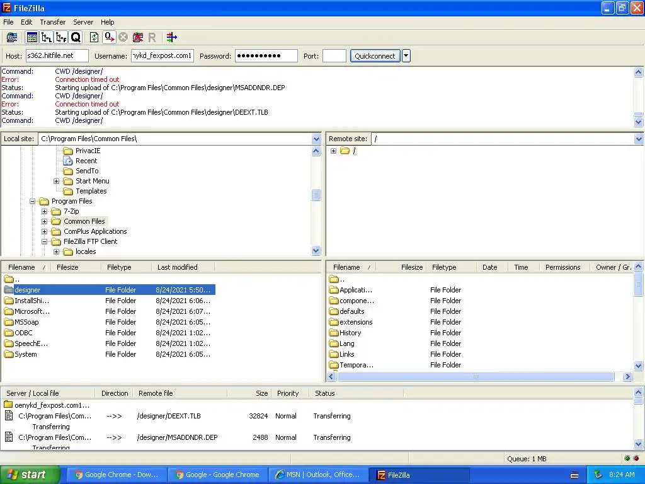Open the Quickconnect history dropdown arrow
Image resolution: width=645 pixels, height=484 pixels.
[x=406, y=56]
